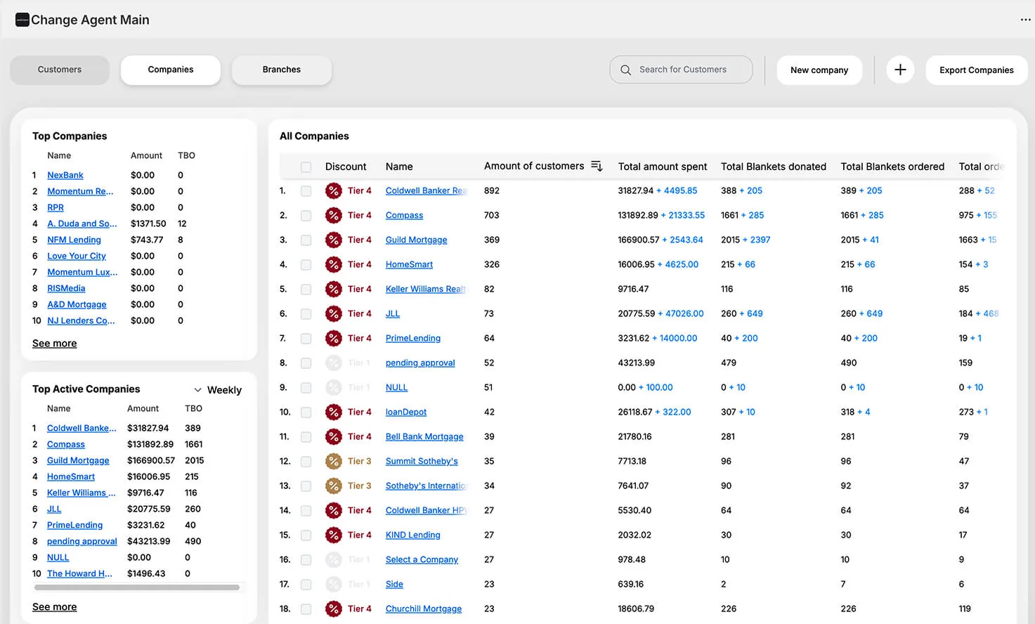Click faded discount icon in pending approval row
Viewport: 1035px width, 624px height.
click(334, 363)
